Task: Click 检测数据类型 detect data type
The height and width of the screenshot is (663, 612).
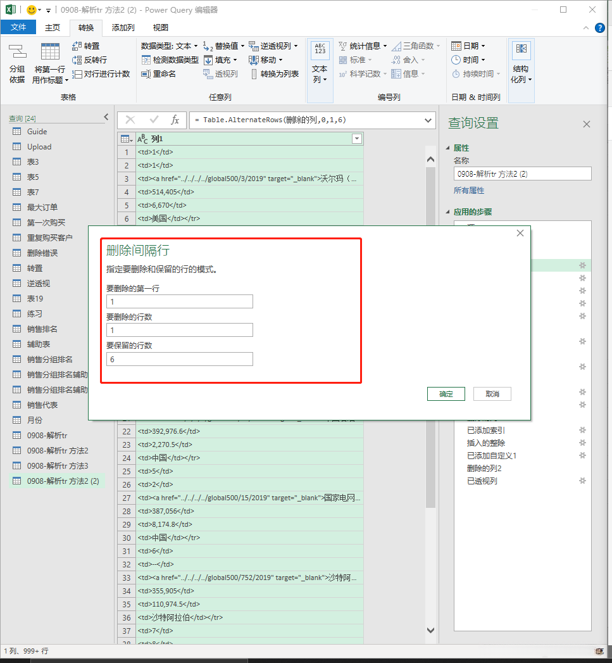Action: (x=170, y=60)
